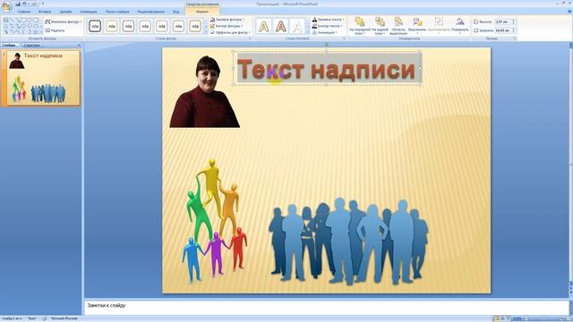573x322 pixels.
Task: Click the Выровнять align button
Action: coord(417,26)
